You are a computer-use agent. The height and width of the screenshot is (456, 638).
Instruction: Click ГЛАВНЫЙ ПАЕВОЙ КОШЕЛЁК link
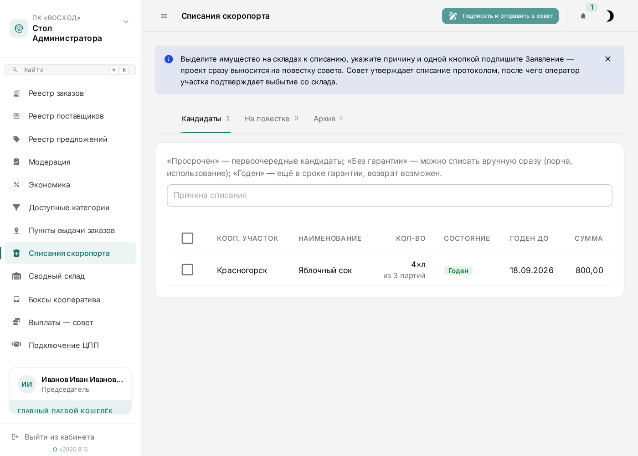click(65, 411)
